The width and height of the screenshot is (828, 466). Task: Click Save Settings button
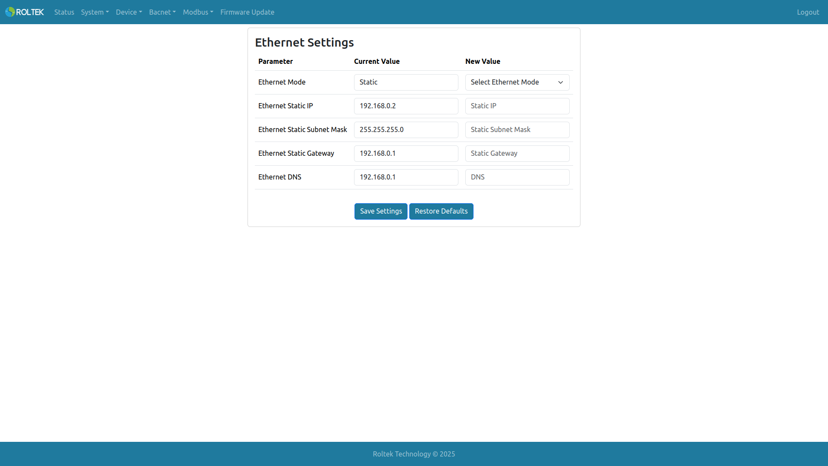381,211
